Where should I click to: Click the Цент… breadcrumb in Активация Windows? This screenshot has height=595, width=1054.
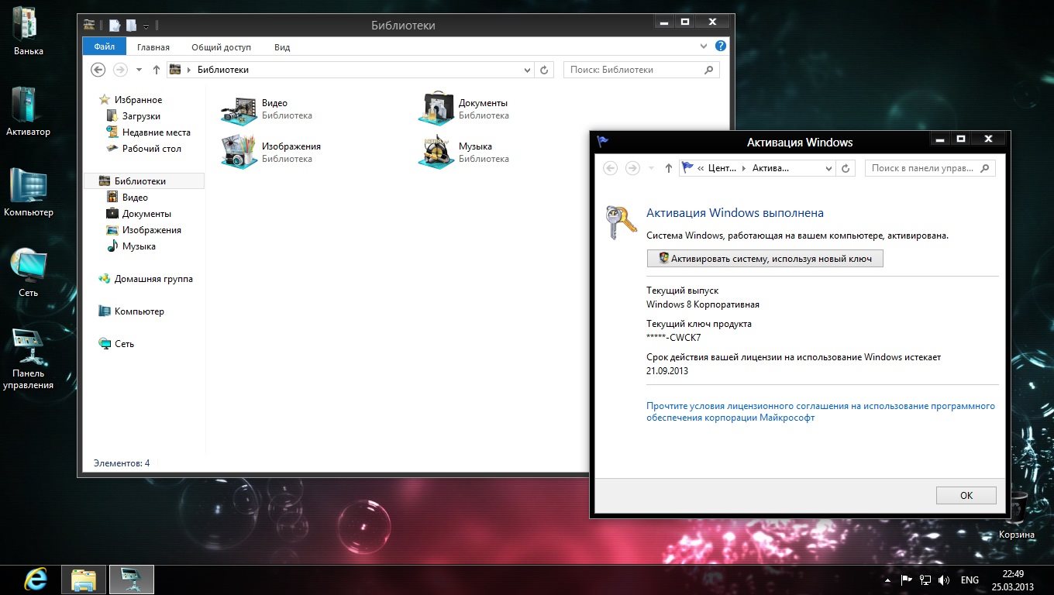tap(722, 168)
